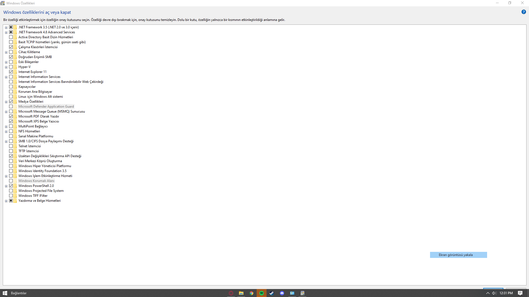Check the Active Directory Basit Dizin Hizmetleri box
This screenshot has width=529, height=297.
[11, 37]
